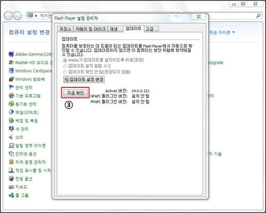
Task: Open the 인터넷 옵션 icon
Action: click(x=11, y=154)
